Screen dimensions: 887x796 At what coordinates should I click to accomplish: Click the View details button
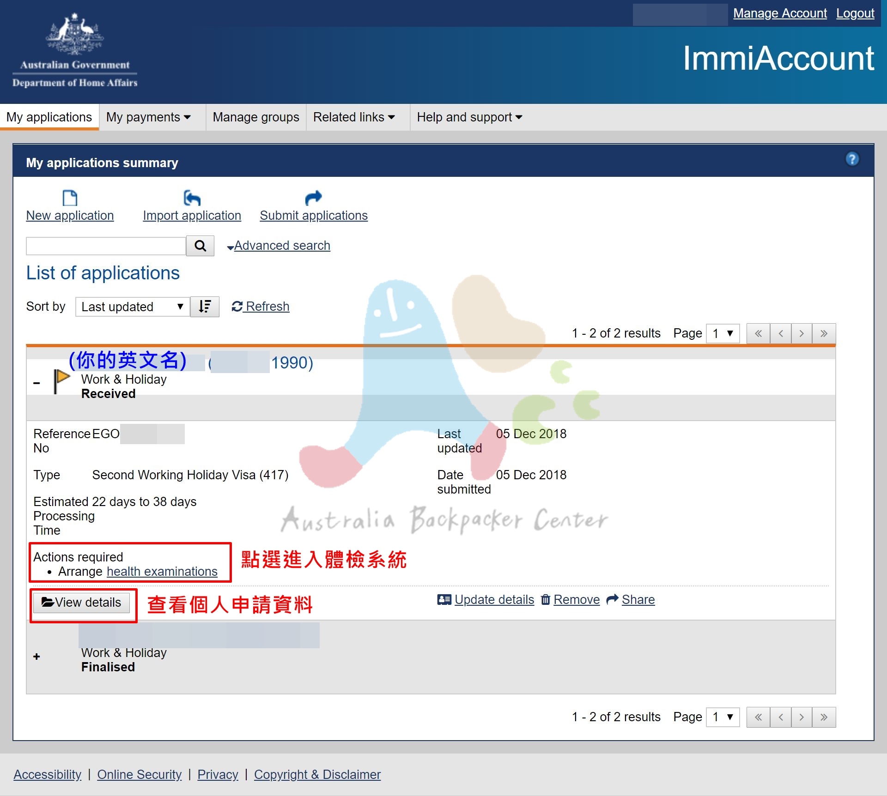pyautogui.click(x=82, y=602)
